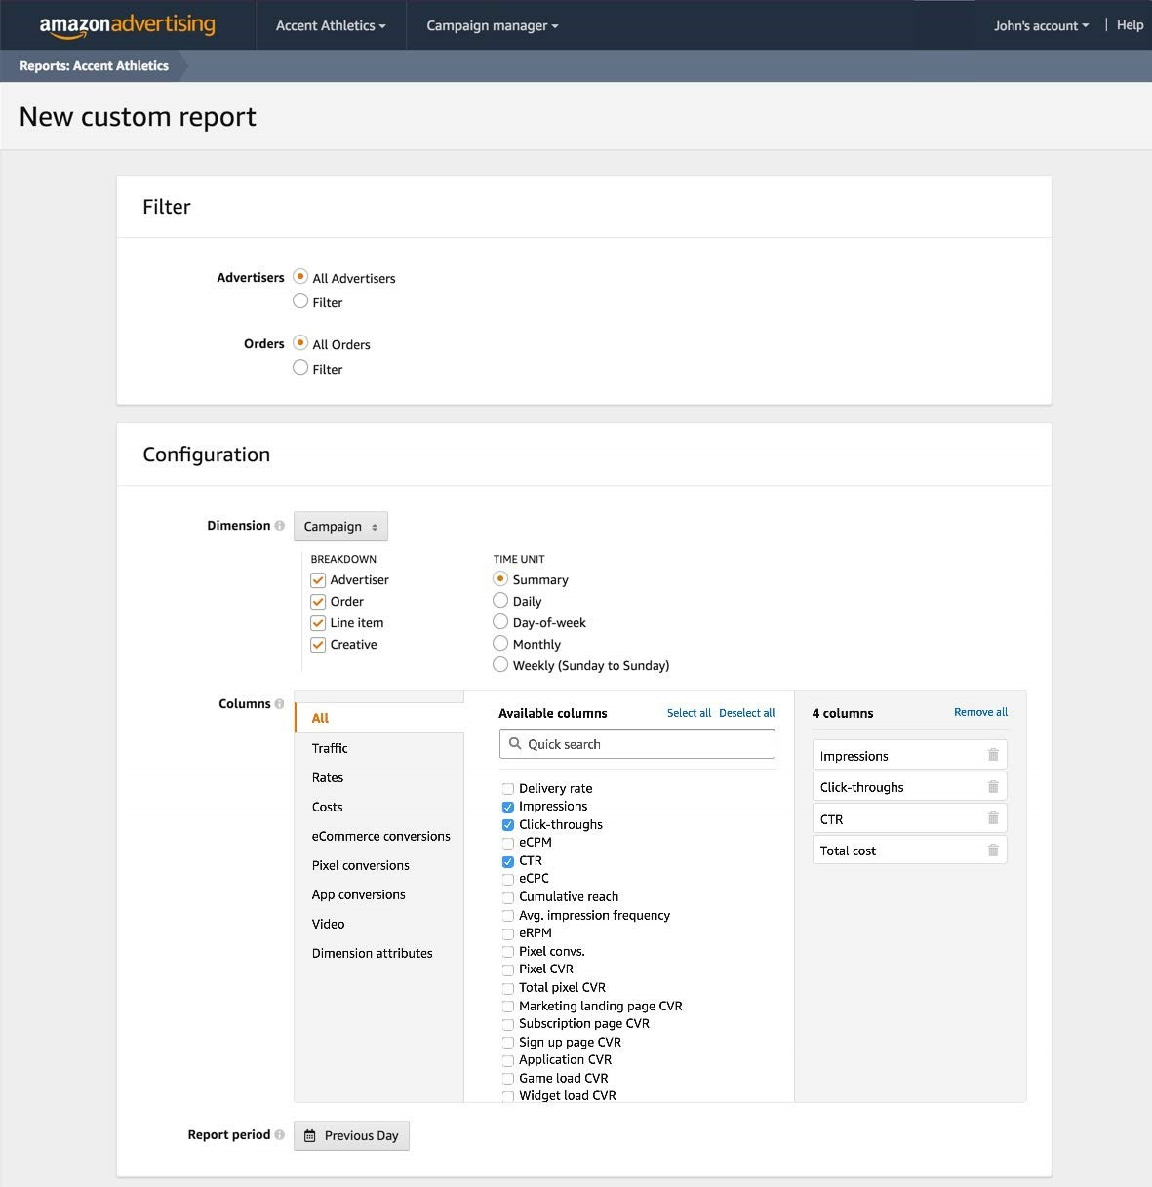Image resolution: width=1152 pixels, height=1187 pixels.
Task: Uncheck the Advertiser breakdown checkbox
Action: pos(318,580)
